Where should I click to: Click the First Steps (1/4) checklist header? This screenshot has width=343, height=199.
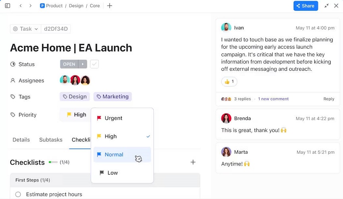tap(105, 180)
